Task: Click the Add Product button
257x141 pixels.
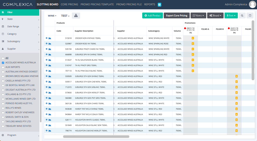Action: point(152,15)
